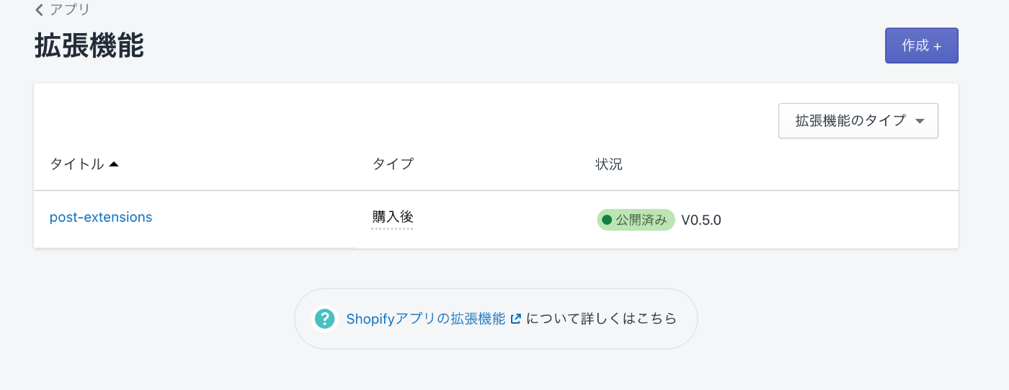
Task: Click the について詳しくはこちら text
Action: coord(602,319)
